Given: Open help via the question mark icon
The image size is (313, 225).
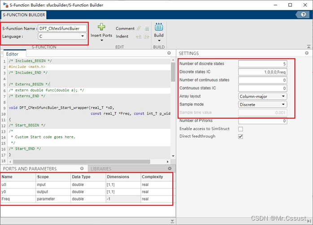Looking at the screenshot, I should coord(304,14).
